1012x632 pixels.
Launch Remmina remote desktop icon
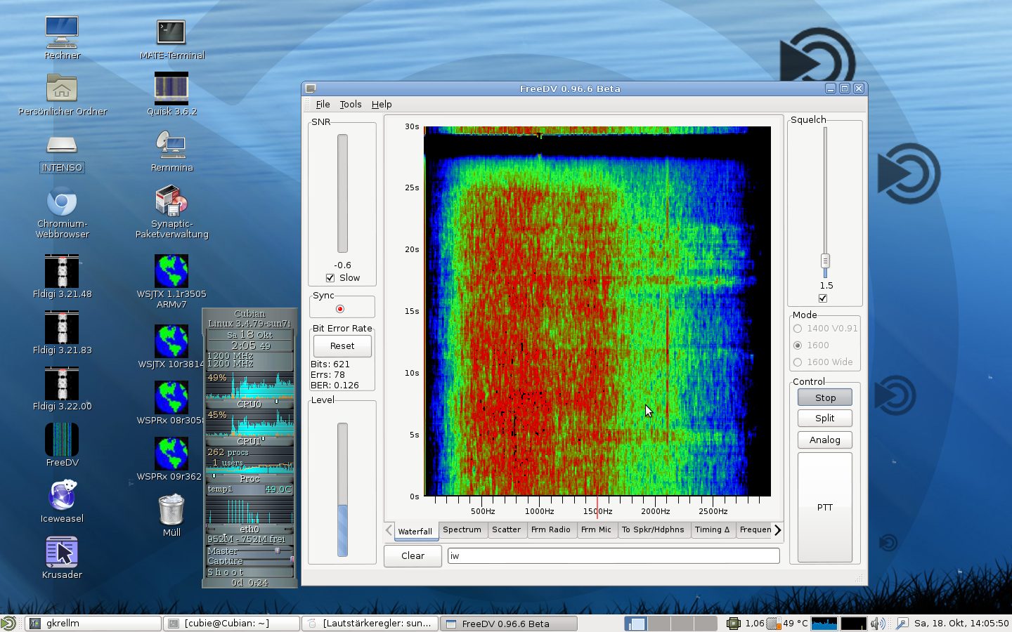click(x=171, y=145)
